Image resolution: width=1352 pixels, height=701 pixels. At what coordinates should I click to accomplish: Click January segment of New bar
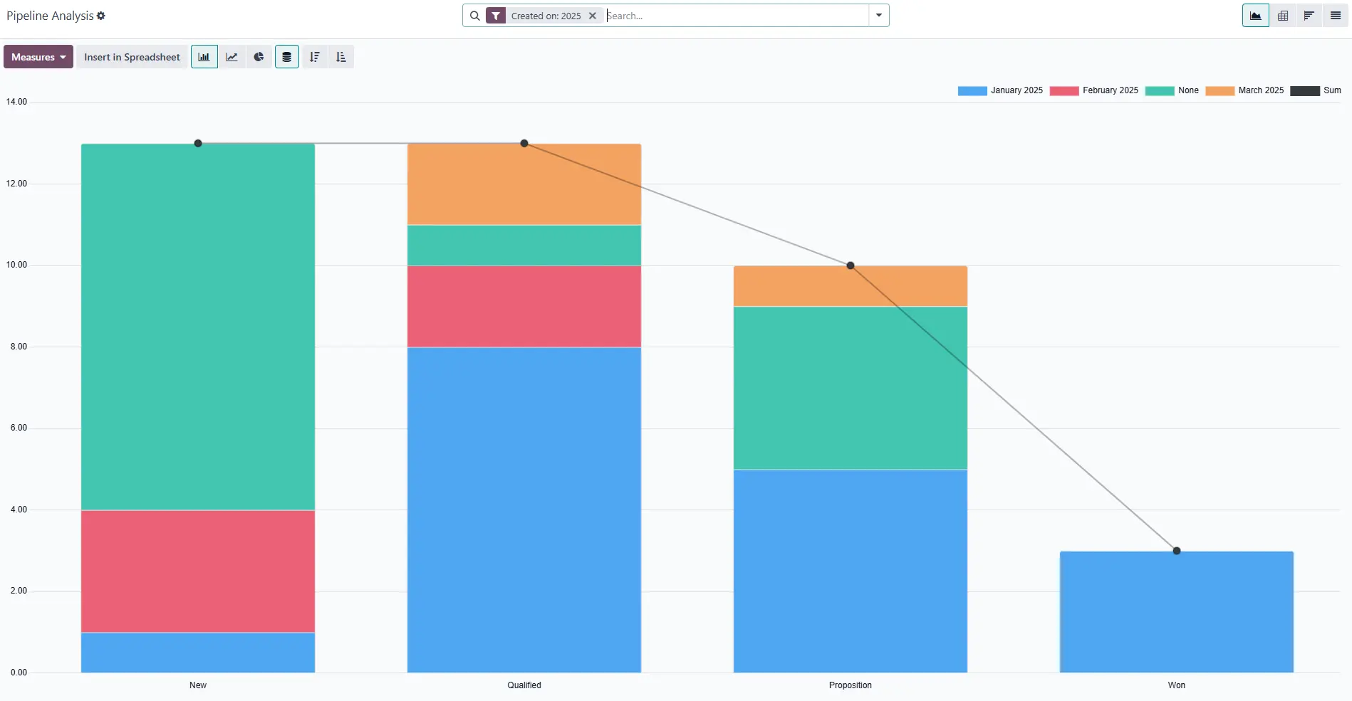[198, 653]
